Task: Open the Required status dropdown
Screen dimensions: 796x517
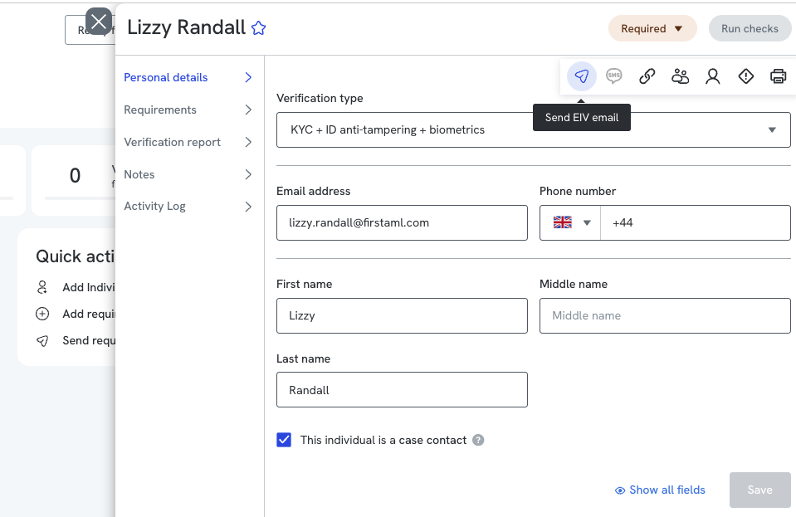Action: point(652,28)
